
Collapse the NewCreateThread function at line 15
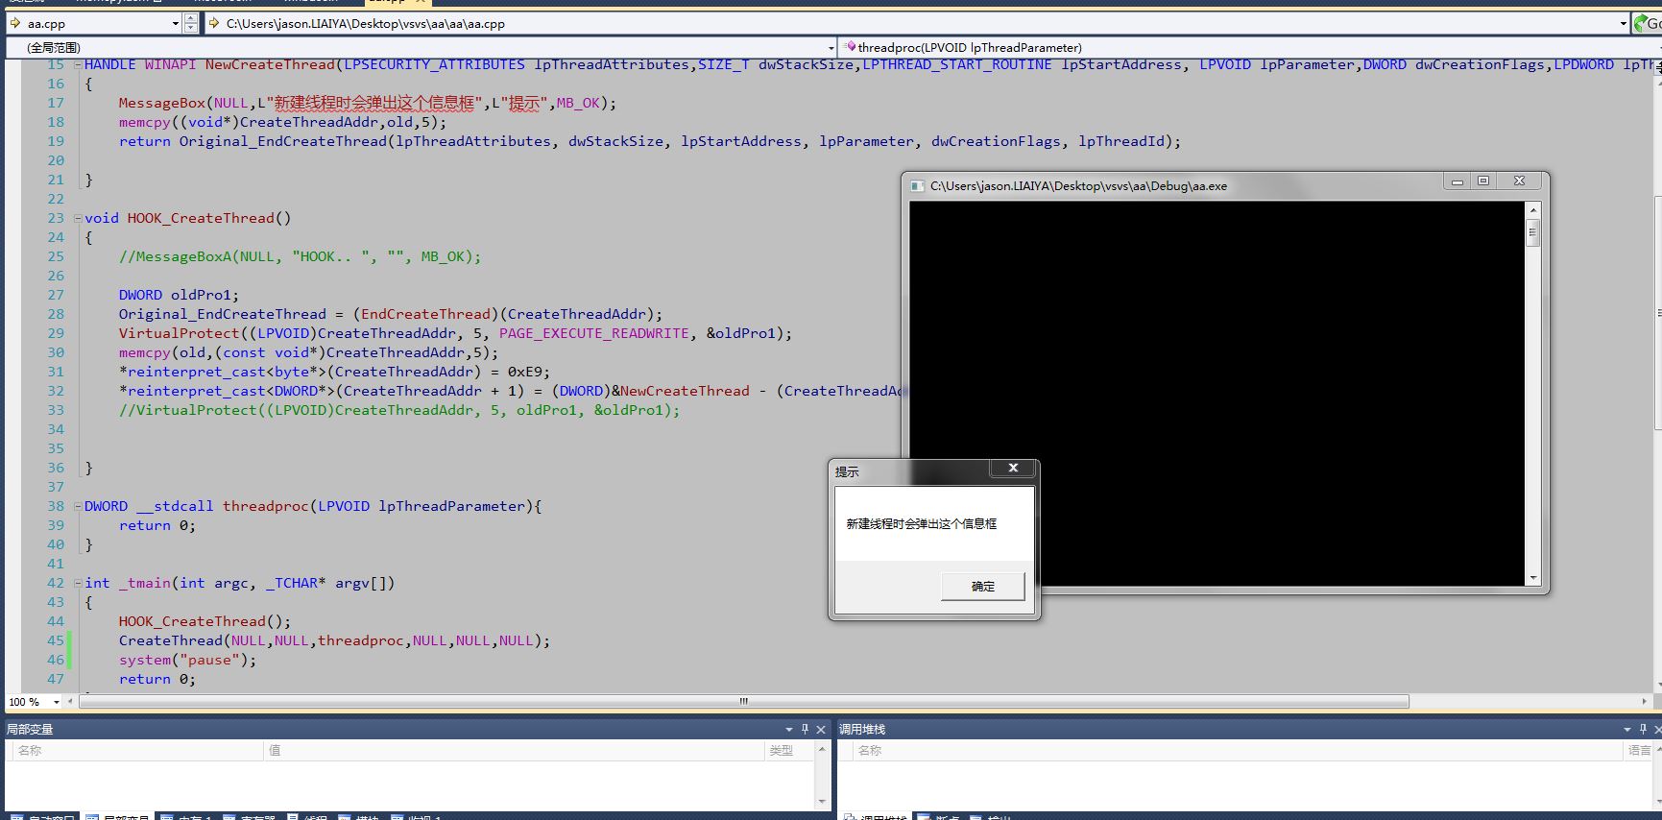(78, 64)
